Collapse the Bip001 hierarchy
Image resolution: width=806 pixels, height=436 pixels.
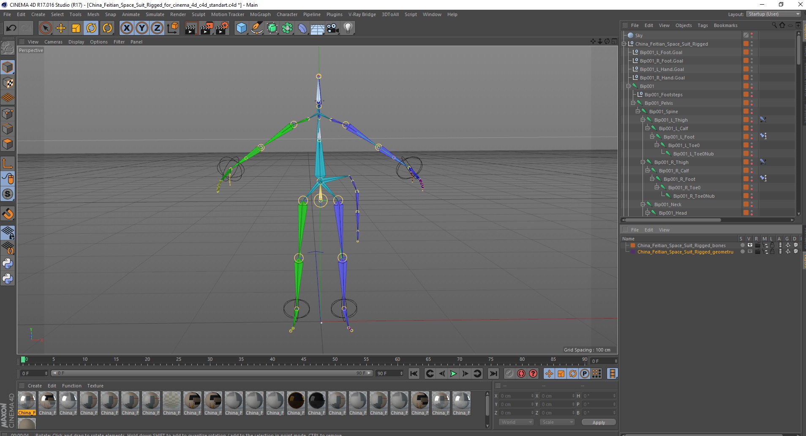[628, 86]
